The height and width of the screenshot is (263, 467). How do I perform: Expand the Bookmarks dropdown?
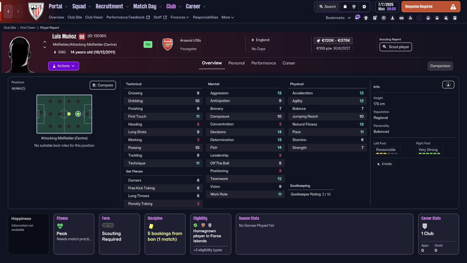(338, 18)
